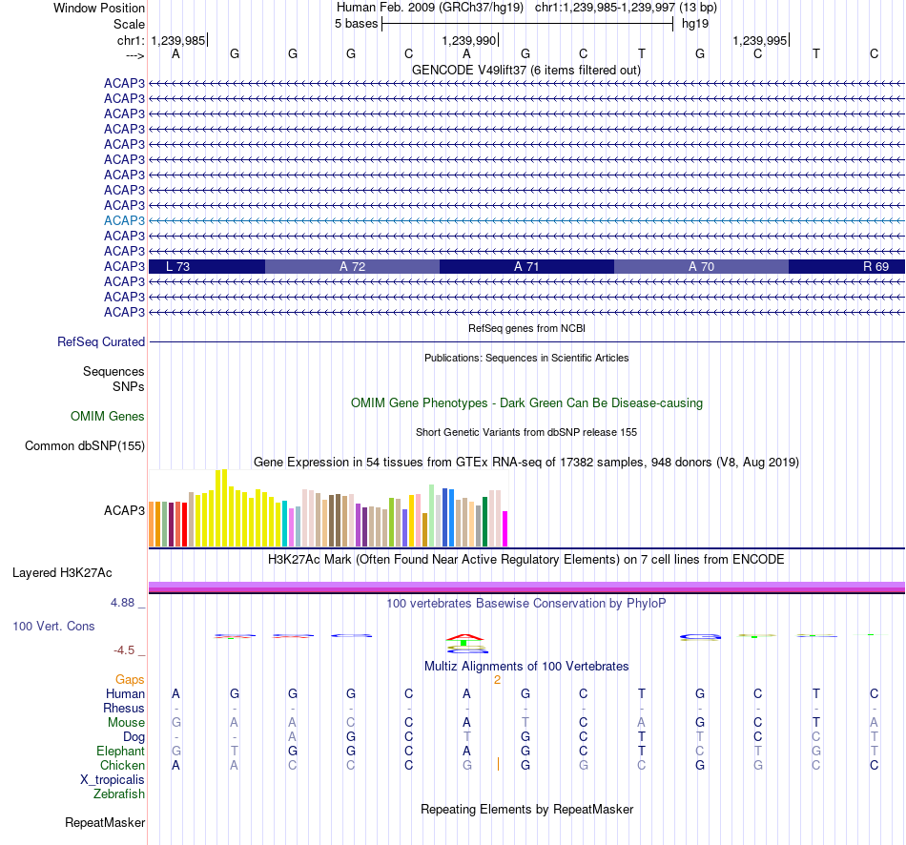Click the orange gap count 2
906x845 pixels.
coord(497,680)
